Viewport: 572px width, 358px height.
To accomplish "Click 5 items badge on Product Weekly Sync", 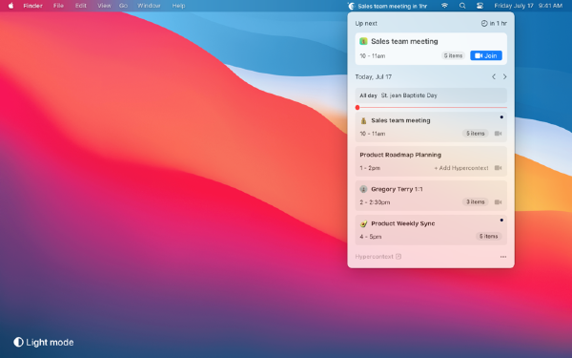I will (x=488, y=237).
